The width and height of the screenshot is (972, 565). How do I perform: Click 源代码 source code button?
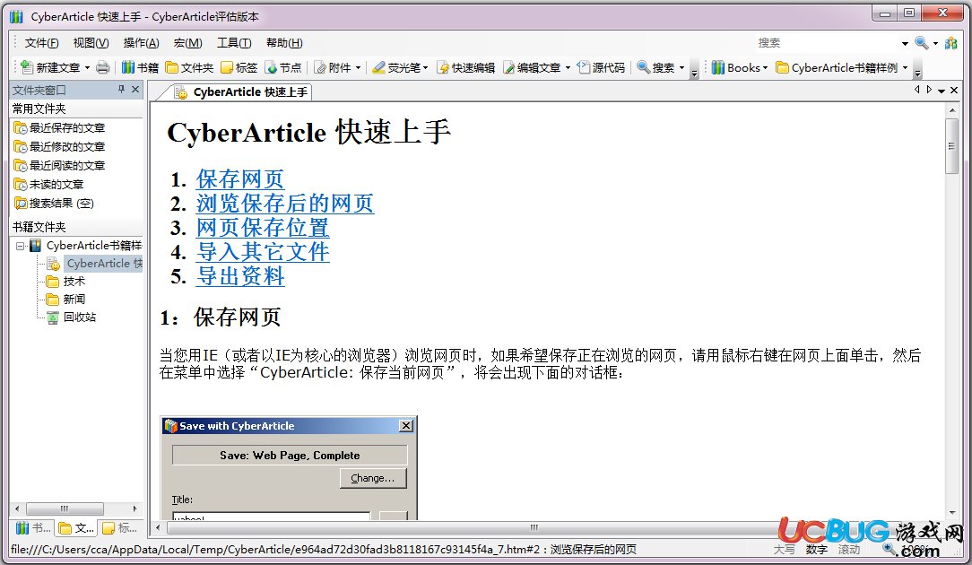(601, 67)
